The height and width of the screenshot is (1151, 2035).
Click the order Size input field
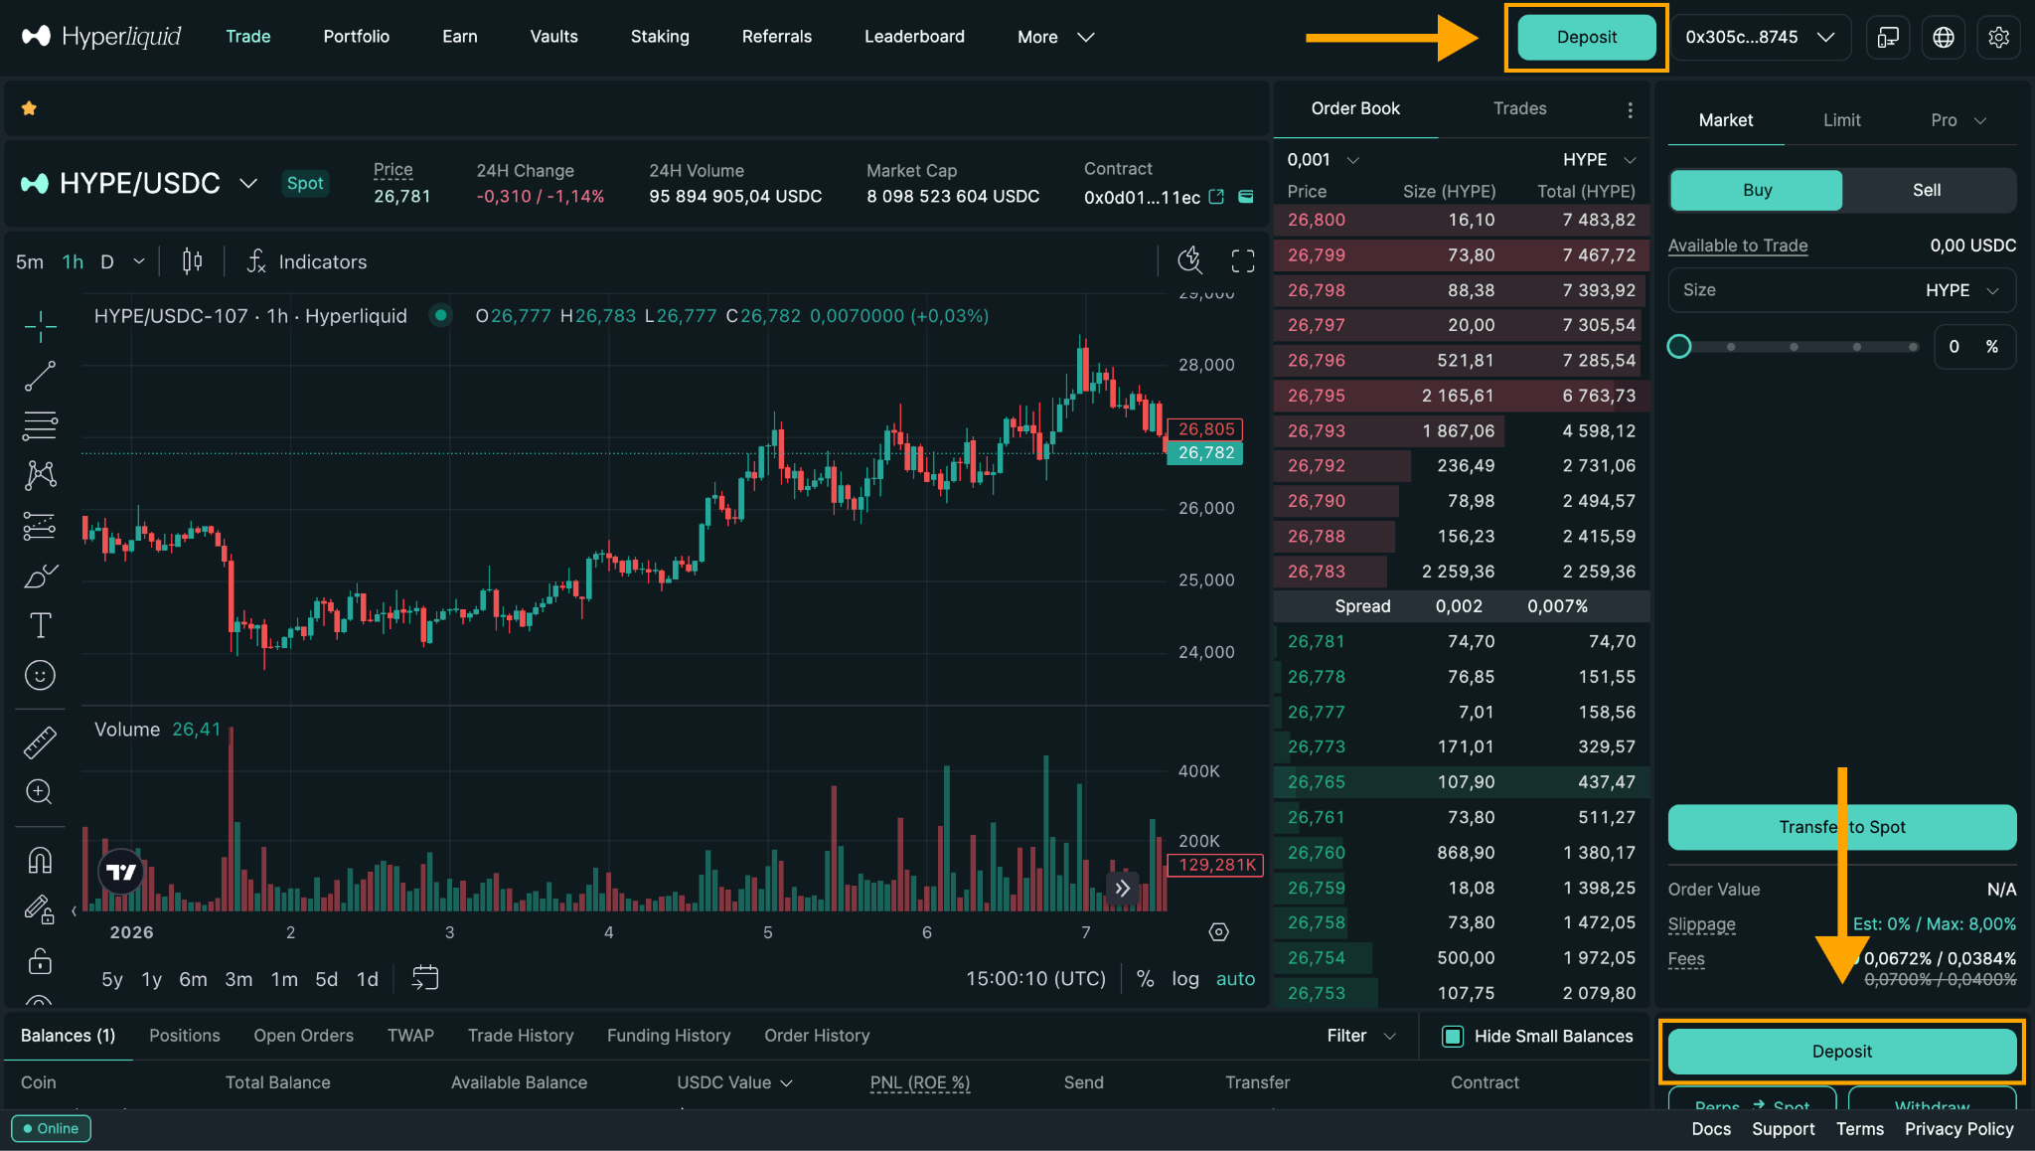1841,290
